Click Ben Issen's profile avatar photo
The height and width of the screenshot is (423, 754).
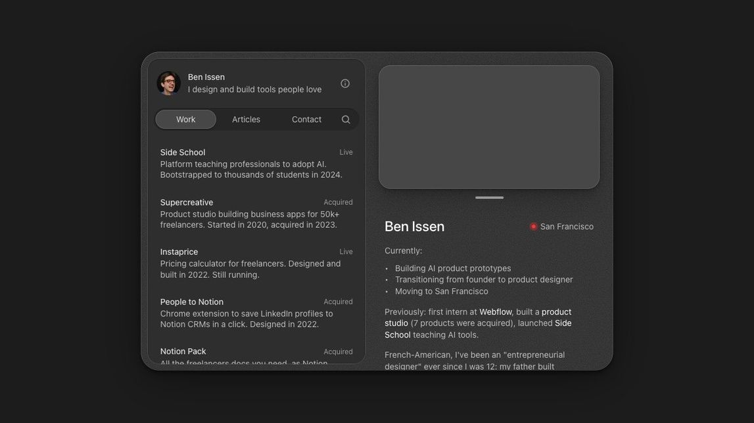pos(169,81)
